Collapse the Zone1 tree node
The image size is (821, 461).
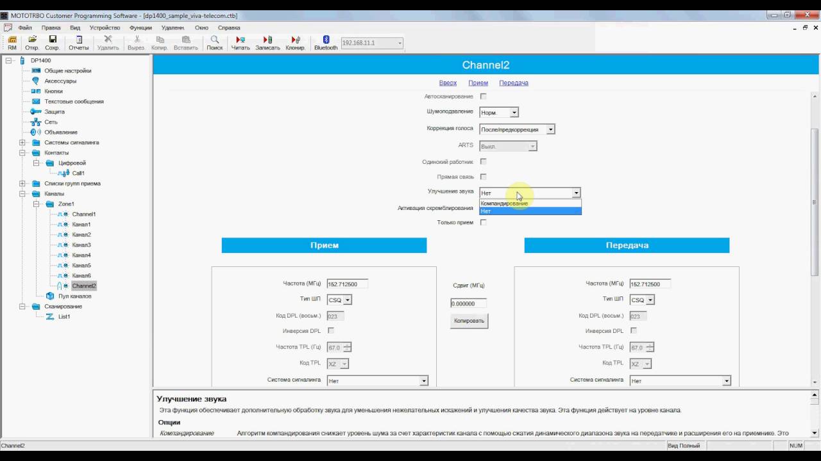point(37,204)
